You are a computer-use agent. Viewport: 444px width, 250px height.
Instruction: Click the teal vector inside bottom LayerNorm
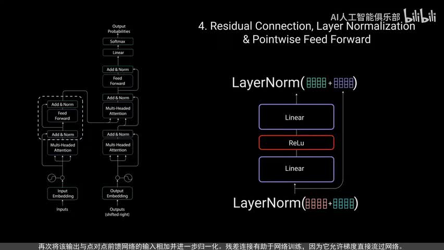[x=343, y=203]
